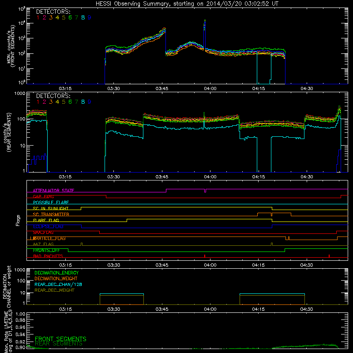
Task: Select yellow detector 4 in front segments legend
Action: [57, 18]
